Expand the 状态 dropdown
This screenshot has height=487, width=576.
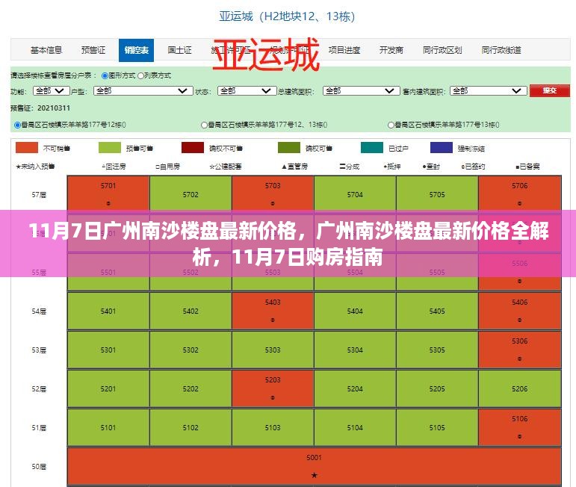pyautogui.click(x=247, y=90)
